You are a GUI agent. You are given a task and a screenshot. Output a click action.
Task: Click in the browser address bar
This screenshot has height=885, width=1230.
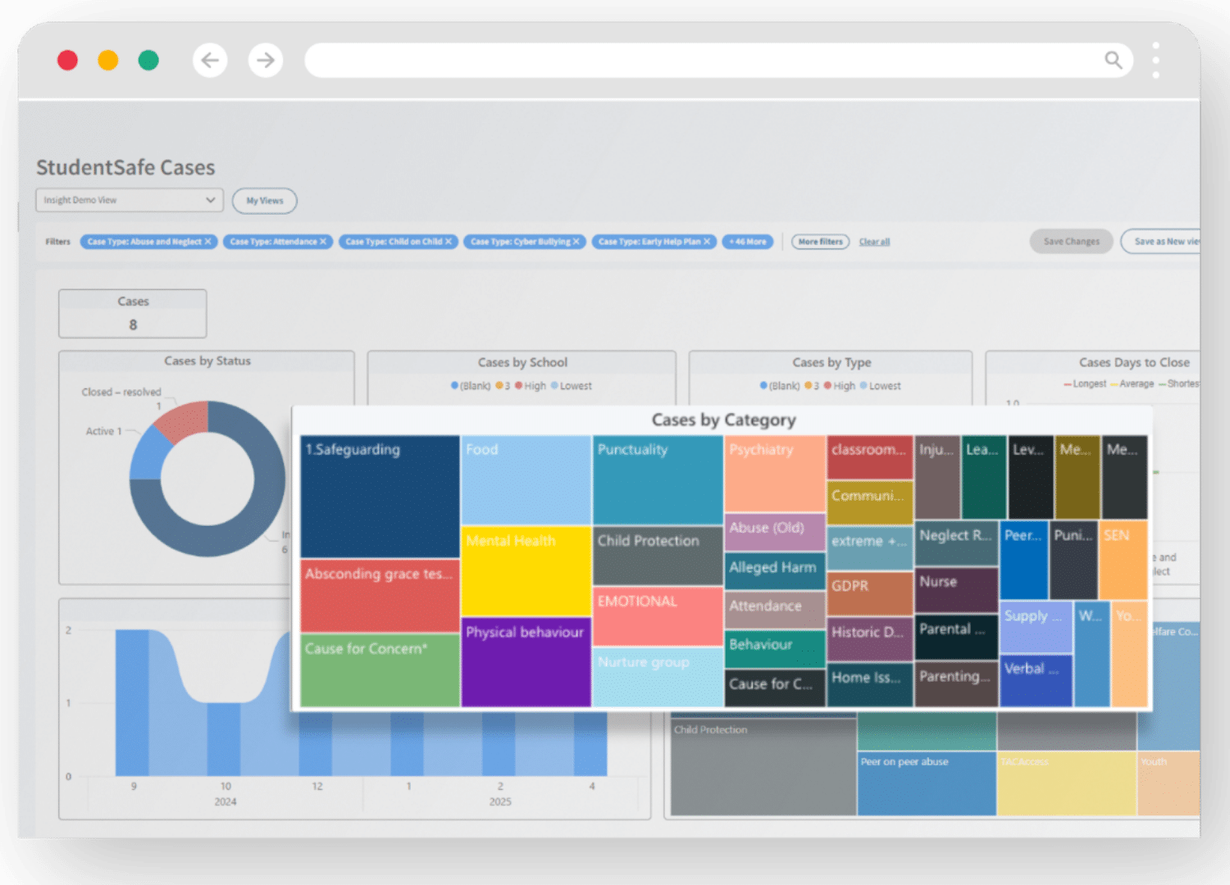697,60
